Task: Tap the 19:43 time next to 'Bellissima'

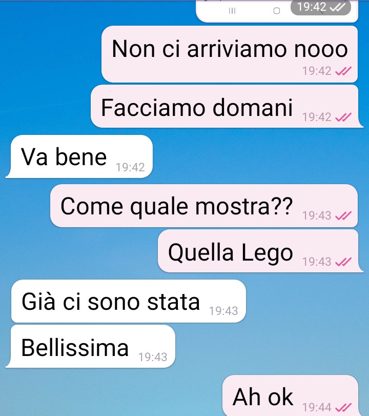Action: point(153,358)
